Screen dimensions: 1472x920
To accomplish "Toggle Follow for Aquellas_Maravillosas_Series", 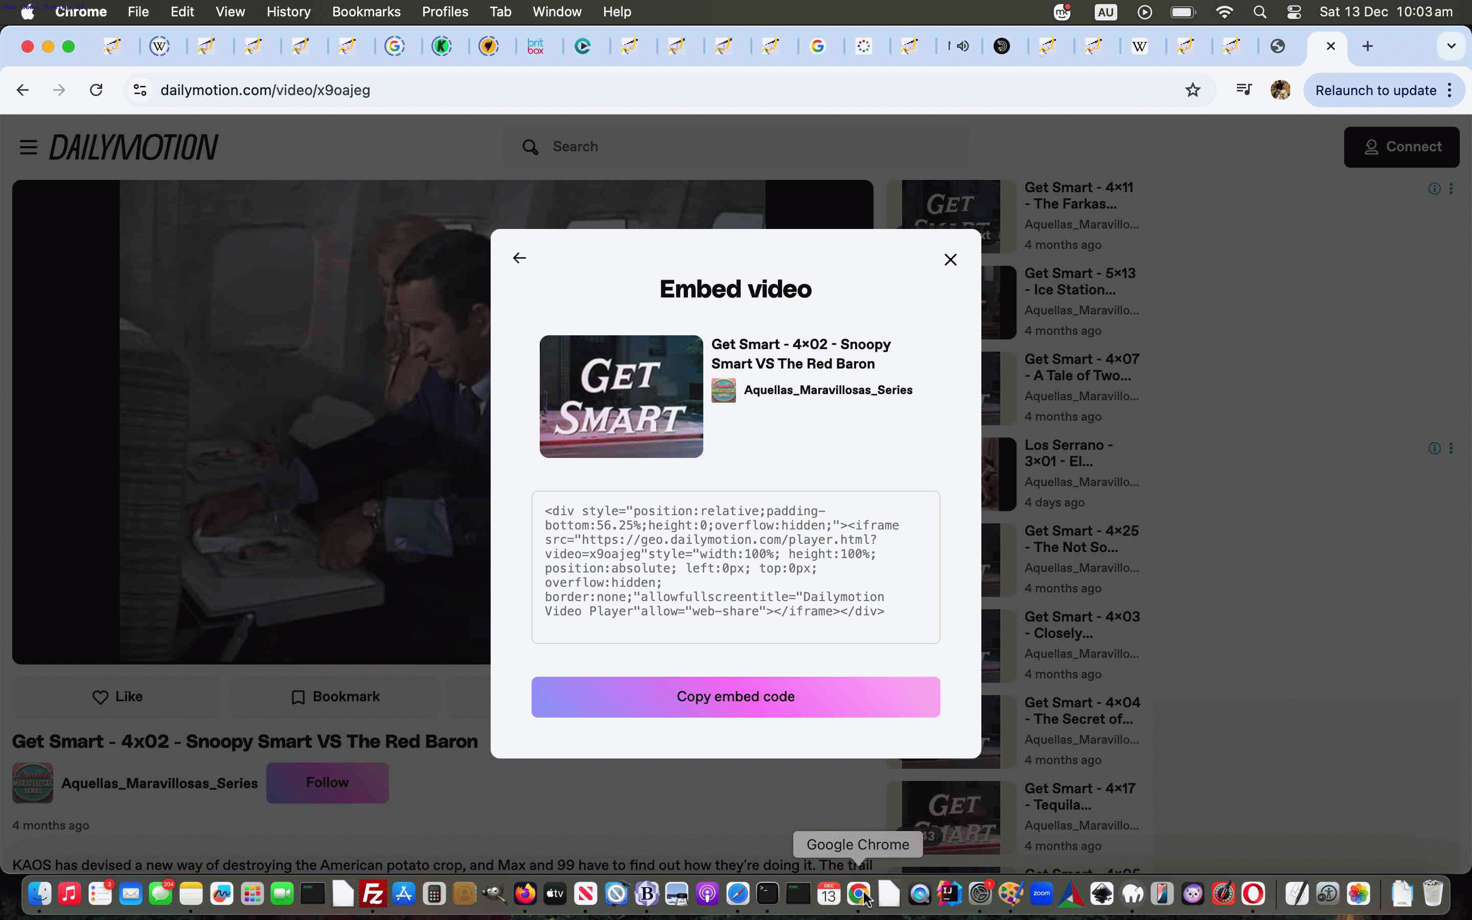I will pos(327,783).
